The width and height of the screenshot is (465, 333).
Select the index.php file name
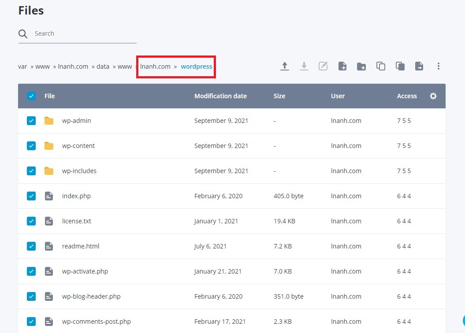click(x=76, y=196)
